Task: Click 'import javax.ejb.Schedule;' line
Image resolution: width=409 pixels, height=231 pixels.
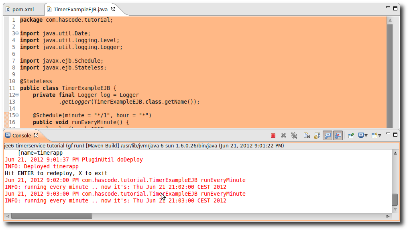Action: click(61, 61)
